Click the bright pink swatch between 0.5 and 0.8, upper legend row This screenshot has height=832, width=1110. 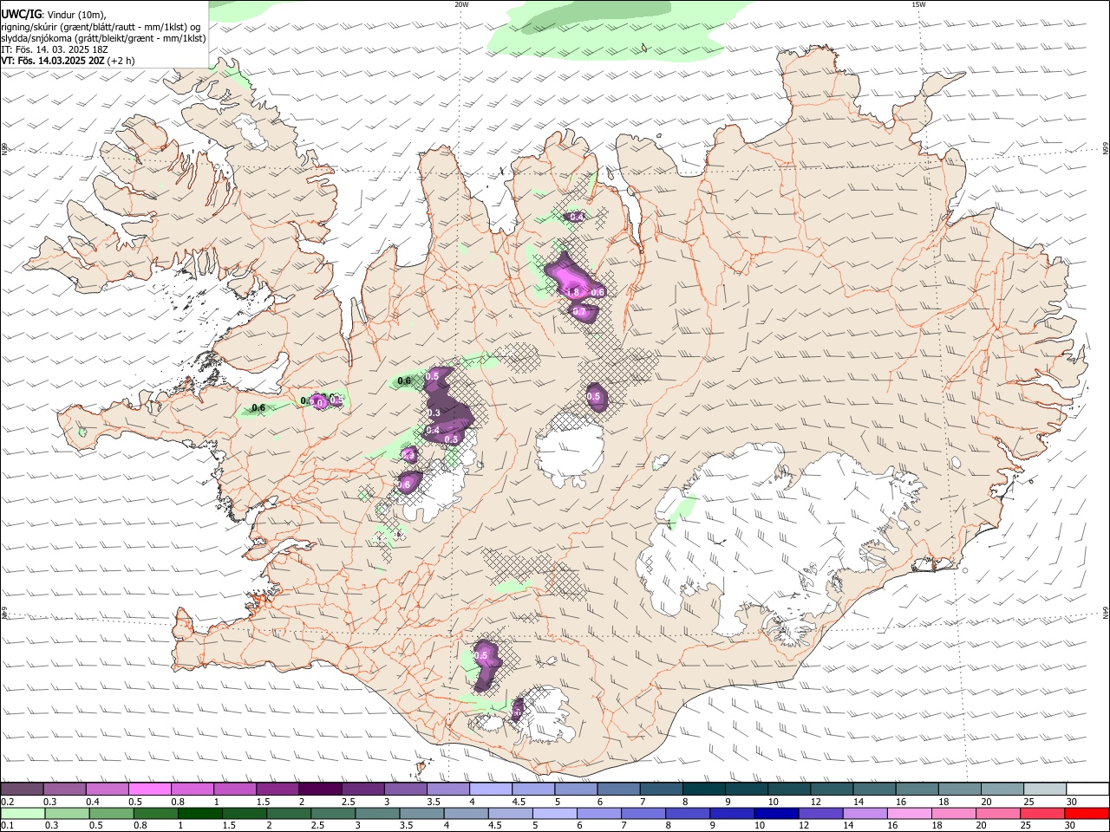[149, 790]
